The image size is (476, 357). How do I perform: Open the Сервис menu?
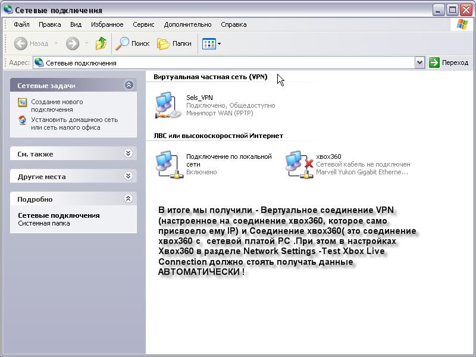pyautogui.click(x=143, y=24)
